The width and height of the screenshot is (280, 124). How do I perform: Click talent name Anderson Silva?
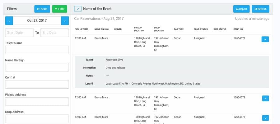pyautogui.click(x=114, y=60)
